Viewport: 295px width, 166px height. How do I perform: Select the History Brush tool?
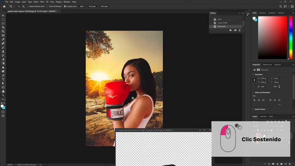(3, 55)
